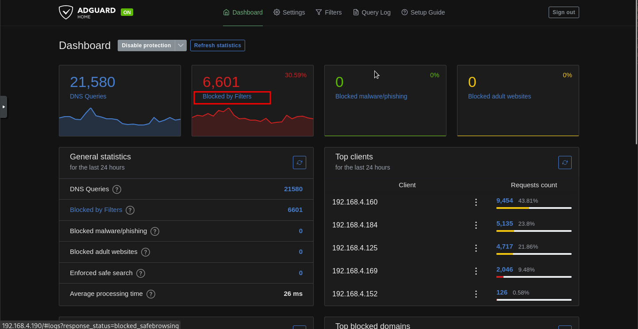
Task: Click the DNS Queries blue chart
Action: click(120, 122)
